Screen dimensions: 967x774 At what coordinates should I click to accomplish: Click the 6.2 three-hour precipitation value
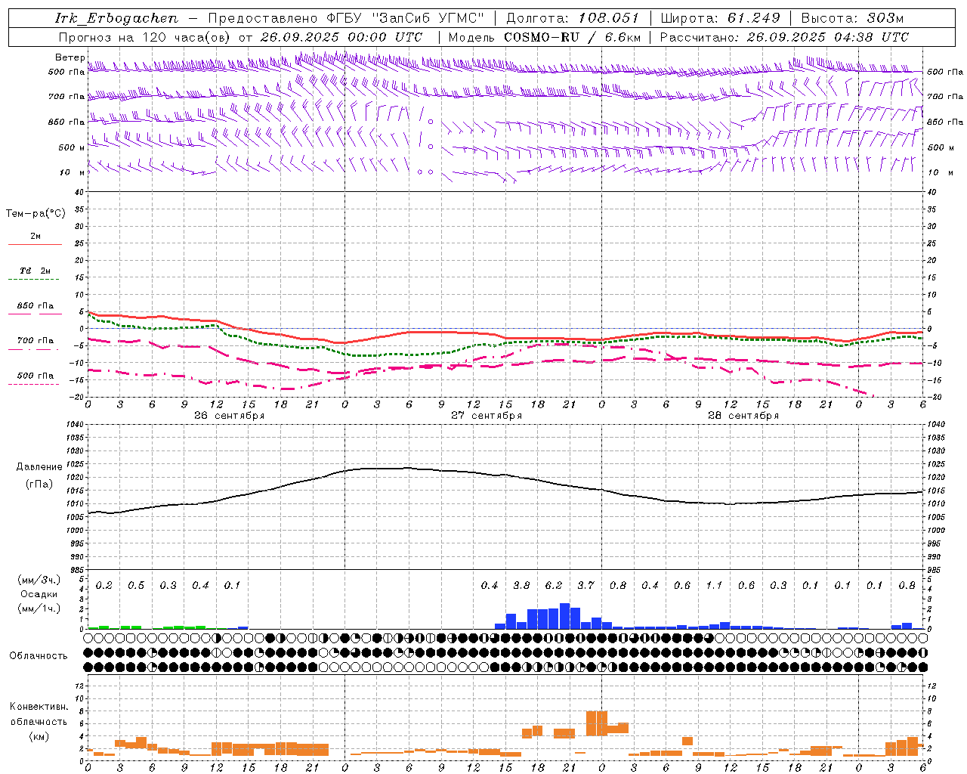(x=554, y=585)
